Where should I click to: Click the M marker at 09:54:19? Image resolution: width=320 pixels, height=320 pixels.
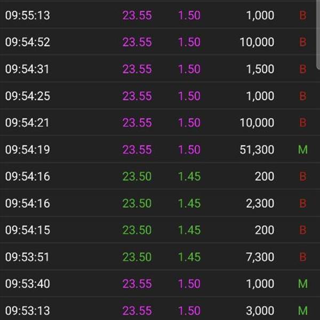click(303, 149)
